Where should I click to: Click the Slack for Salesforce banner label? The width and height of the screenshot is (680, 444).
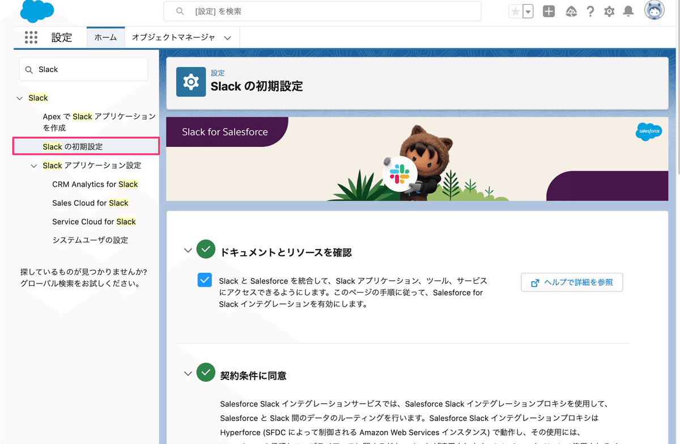[x=225, y=132]
